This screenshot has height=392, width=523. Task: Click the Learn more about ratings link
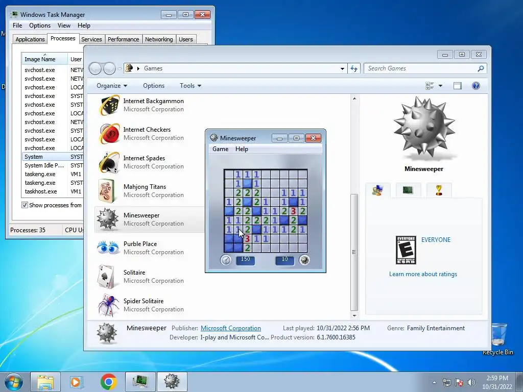[423, 274]
